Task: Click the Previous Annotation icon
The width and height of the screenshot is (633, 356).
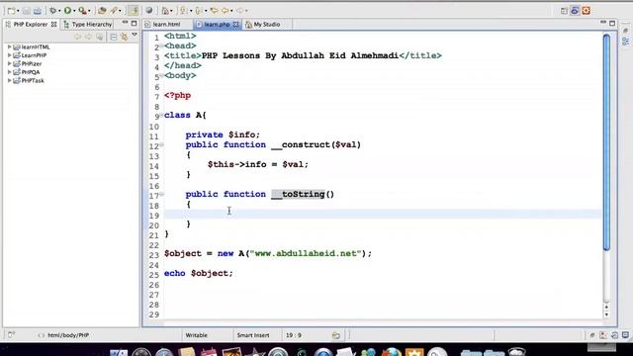Action: [199, 11]
